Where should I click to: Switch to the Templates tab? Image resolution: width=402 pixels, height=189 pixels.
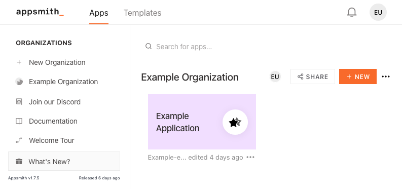[x=142, y=13]
